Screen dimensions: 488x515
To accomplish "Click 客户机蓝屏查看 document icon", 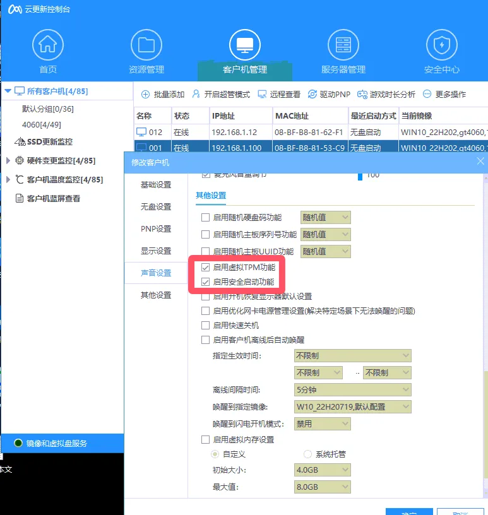I will (x=20, y=198).
